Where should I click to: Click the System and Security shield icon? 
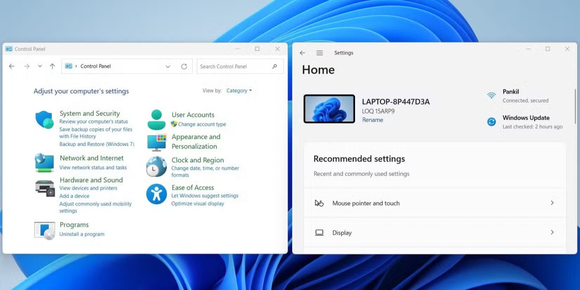pos(44,120)
